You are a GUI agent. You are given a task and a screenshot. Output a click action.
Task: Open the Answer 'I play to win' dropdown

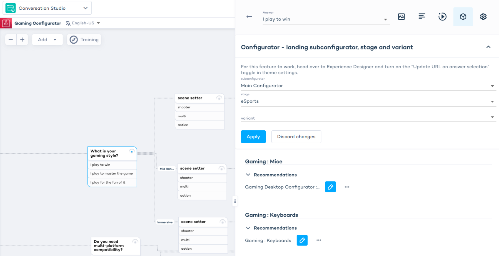coord(326,19)
